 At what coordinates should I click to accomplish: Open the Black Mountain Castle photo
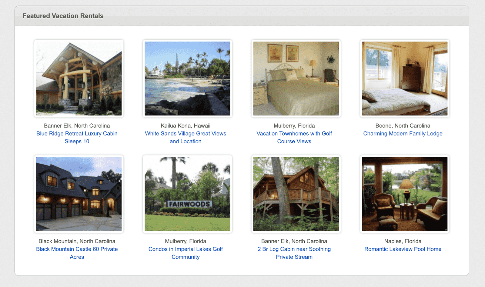[79, 194]
